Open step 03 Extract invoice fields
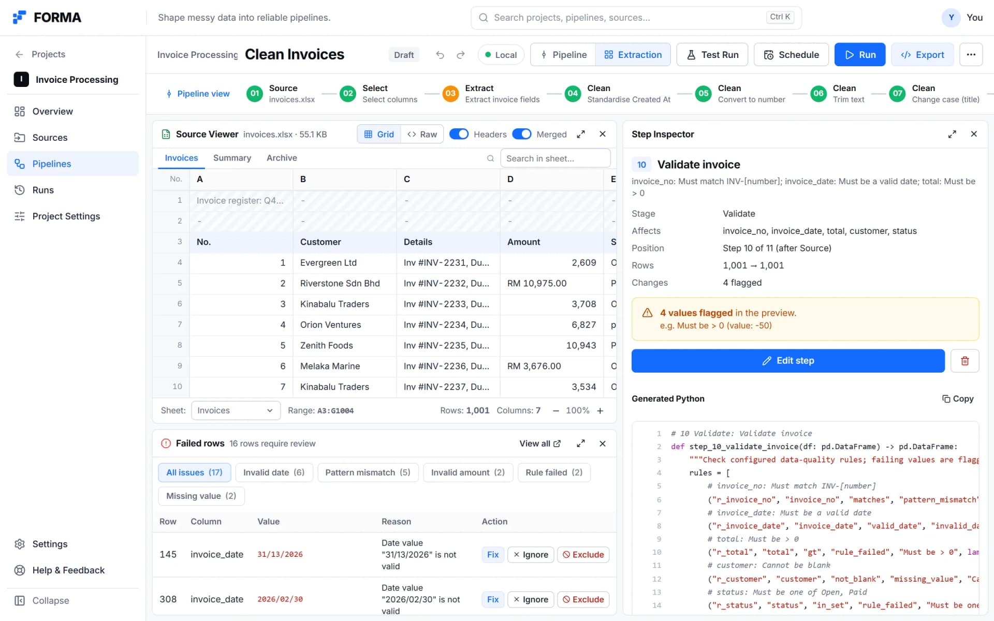Screen dimensions: 994x621 pos(491,94)
